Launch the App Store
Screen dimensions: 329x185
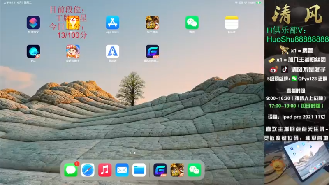click(112, 23)
